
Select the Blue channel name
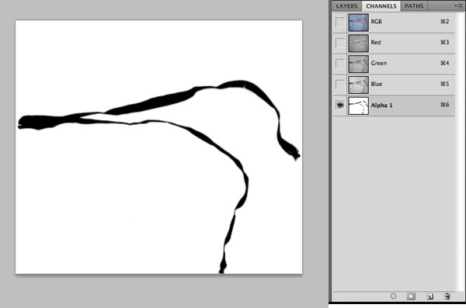pyautogui.click(x=377, y=84)
